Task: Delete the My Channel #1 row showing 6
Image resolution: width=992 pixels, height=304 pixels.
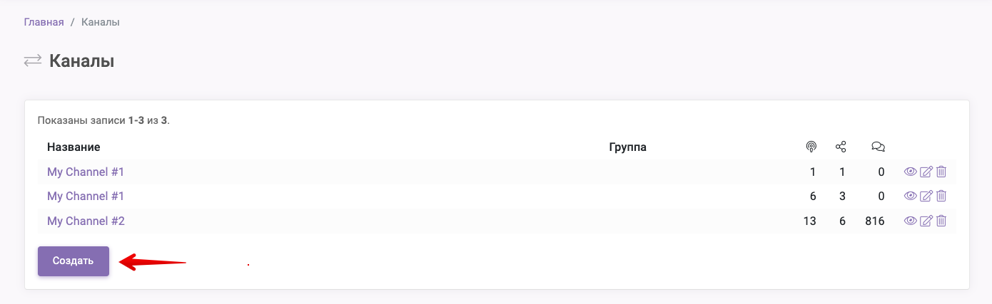Action: point(941,196)
